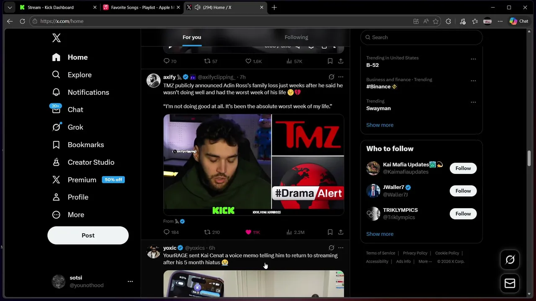This screenshot has width=536, height=301.
Task: Share the axify post
Action: tap(341, 232)
